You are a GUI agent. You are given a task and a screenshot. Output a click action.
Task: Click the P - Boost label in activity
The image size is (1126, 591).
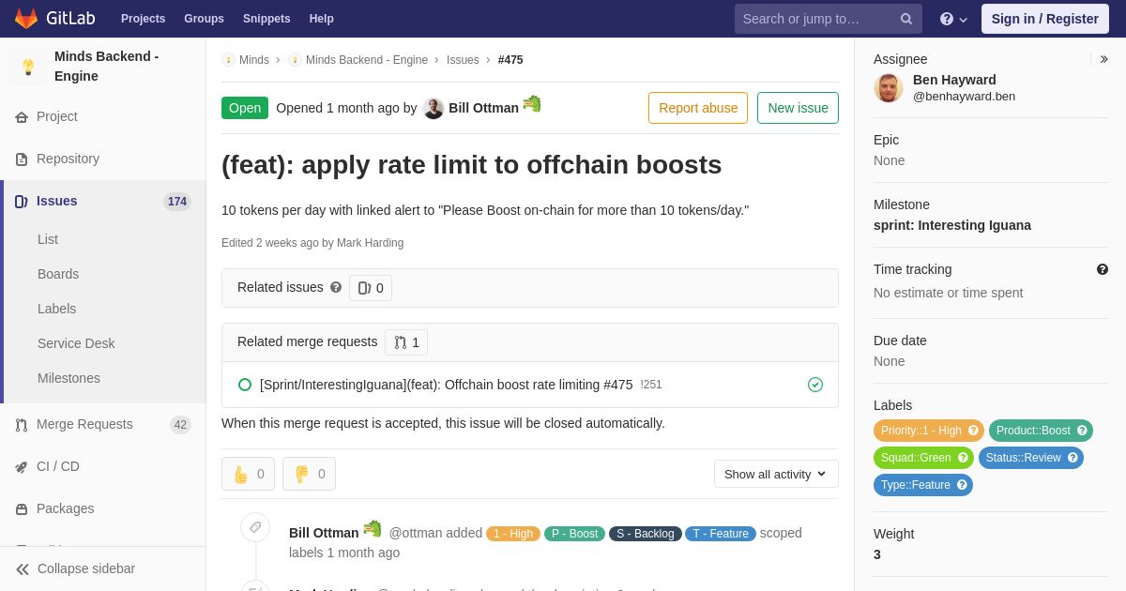[x=574, y=534]
